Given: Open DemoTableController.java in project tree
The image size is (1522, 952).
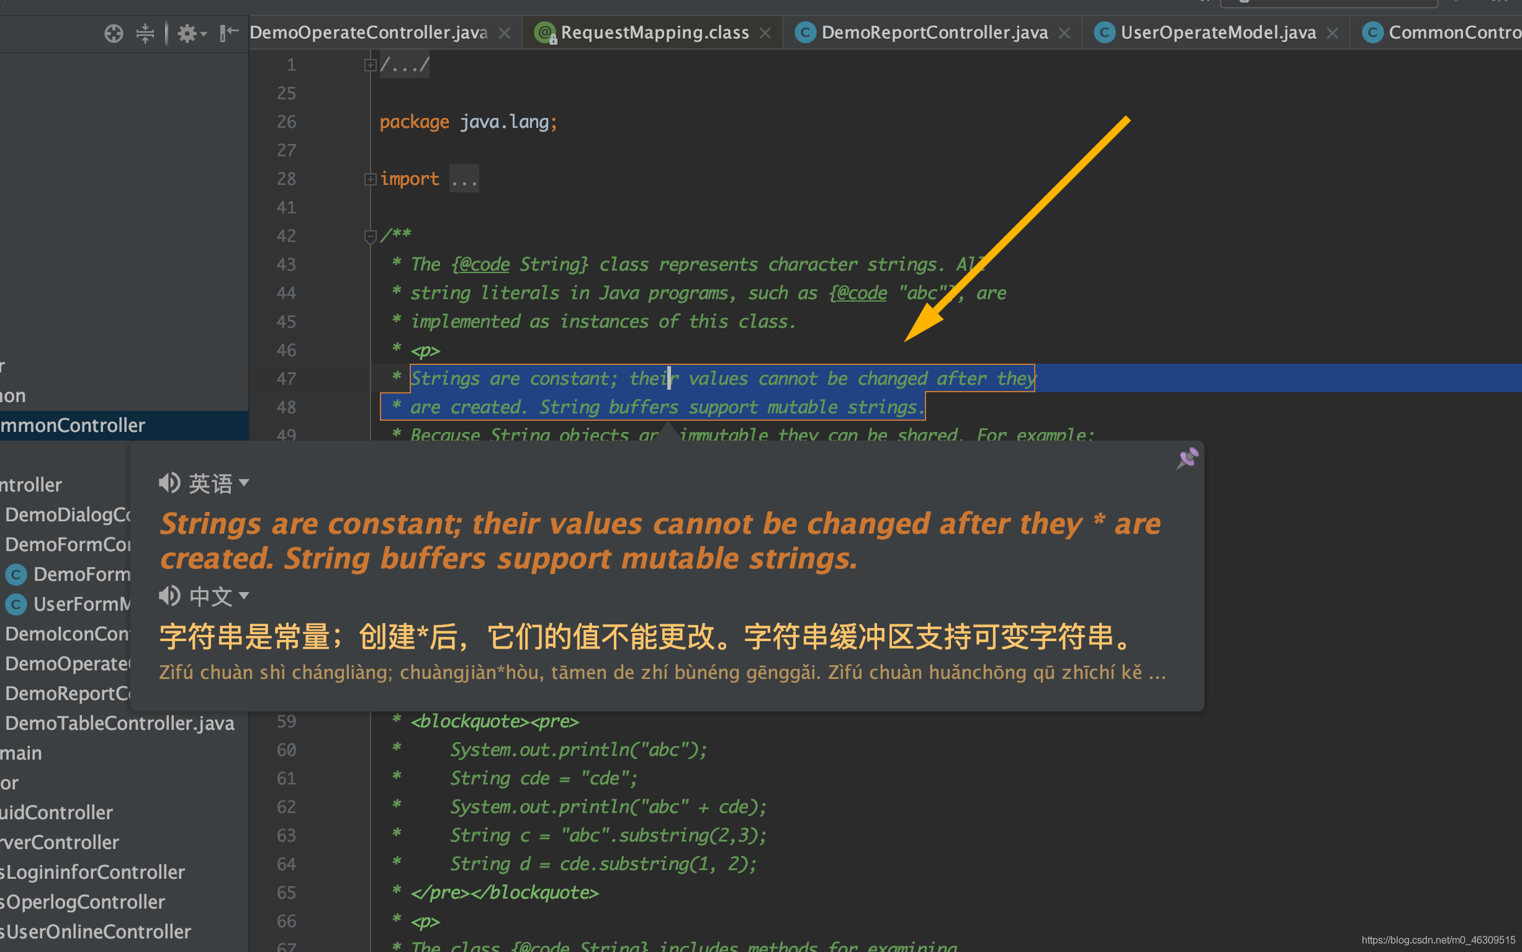Looking at the screenshot, I should [120, 723].
